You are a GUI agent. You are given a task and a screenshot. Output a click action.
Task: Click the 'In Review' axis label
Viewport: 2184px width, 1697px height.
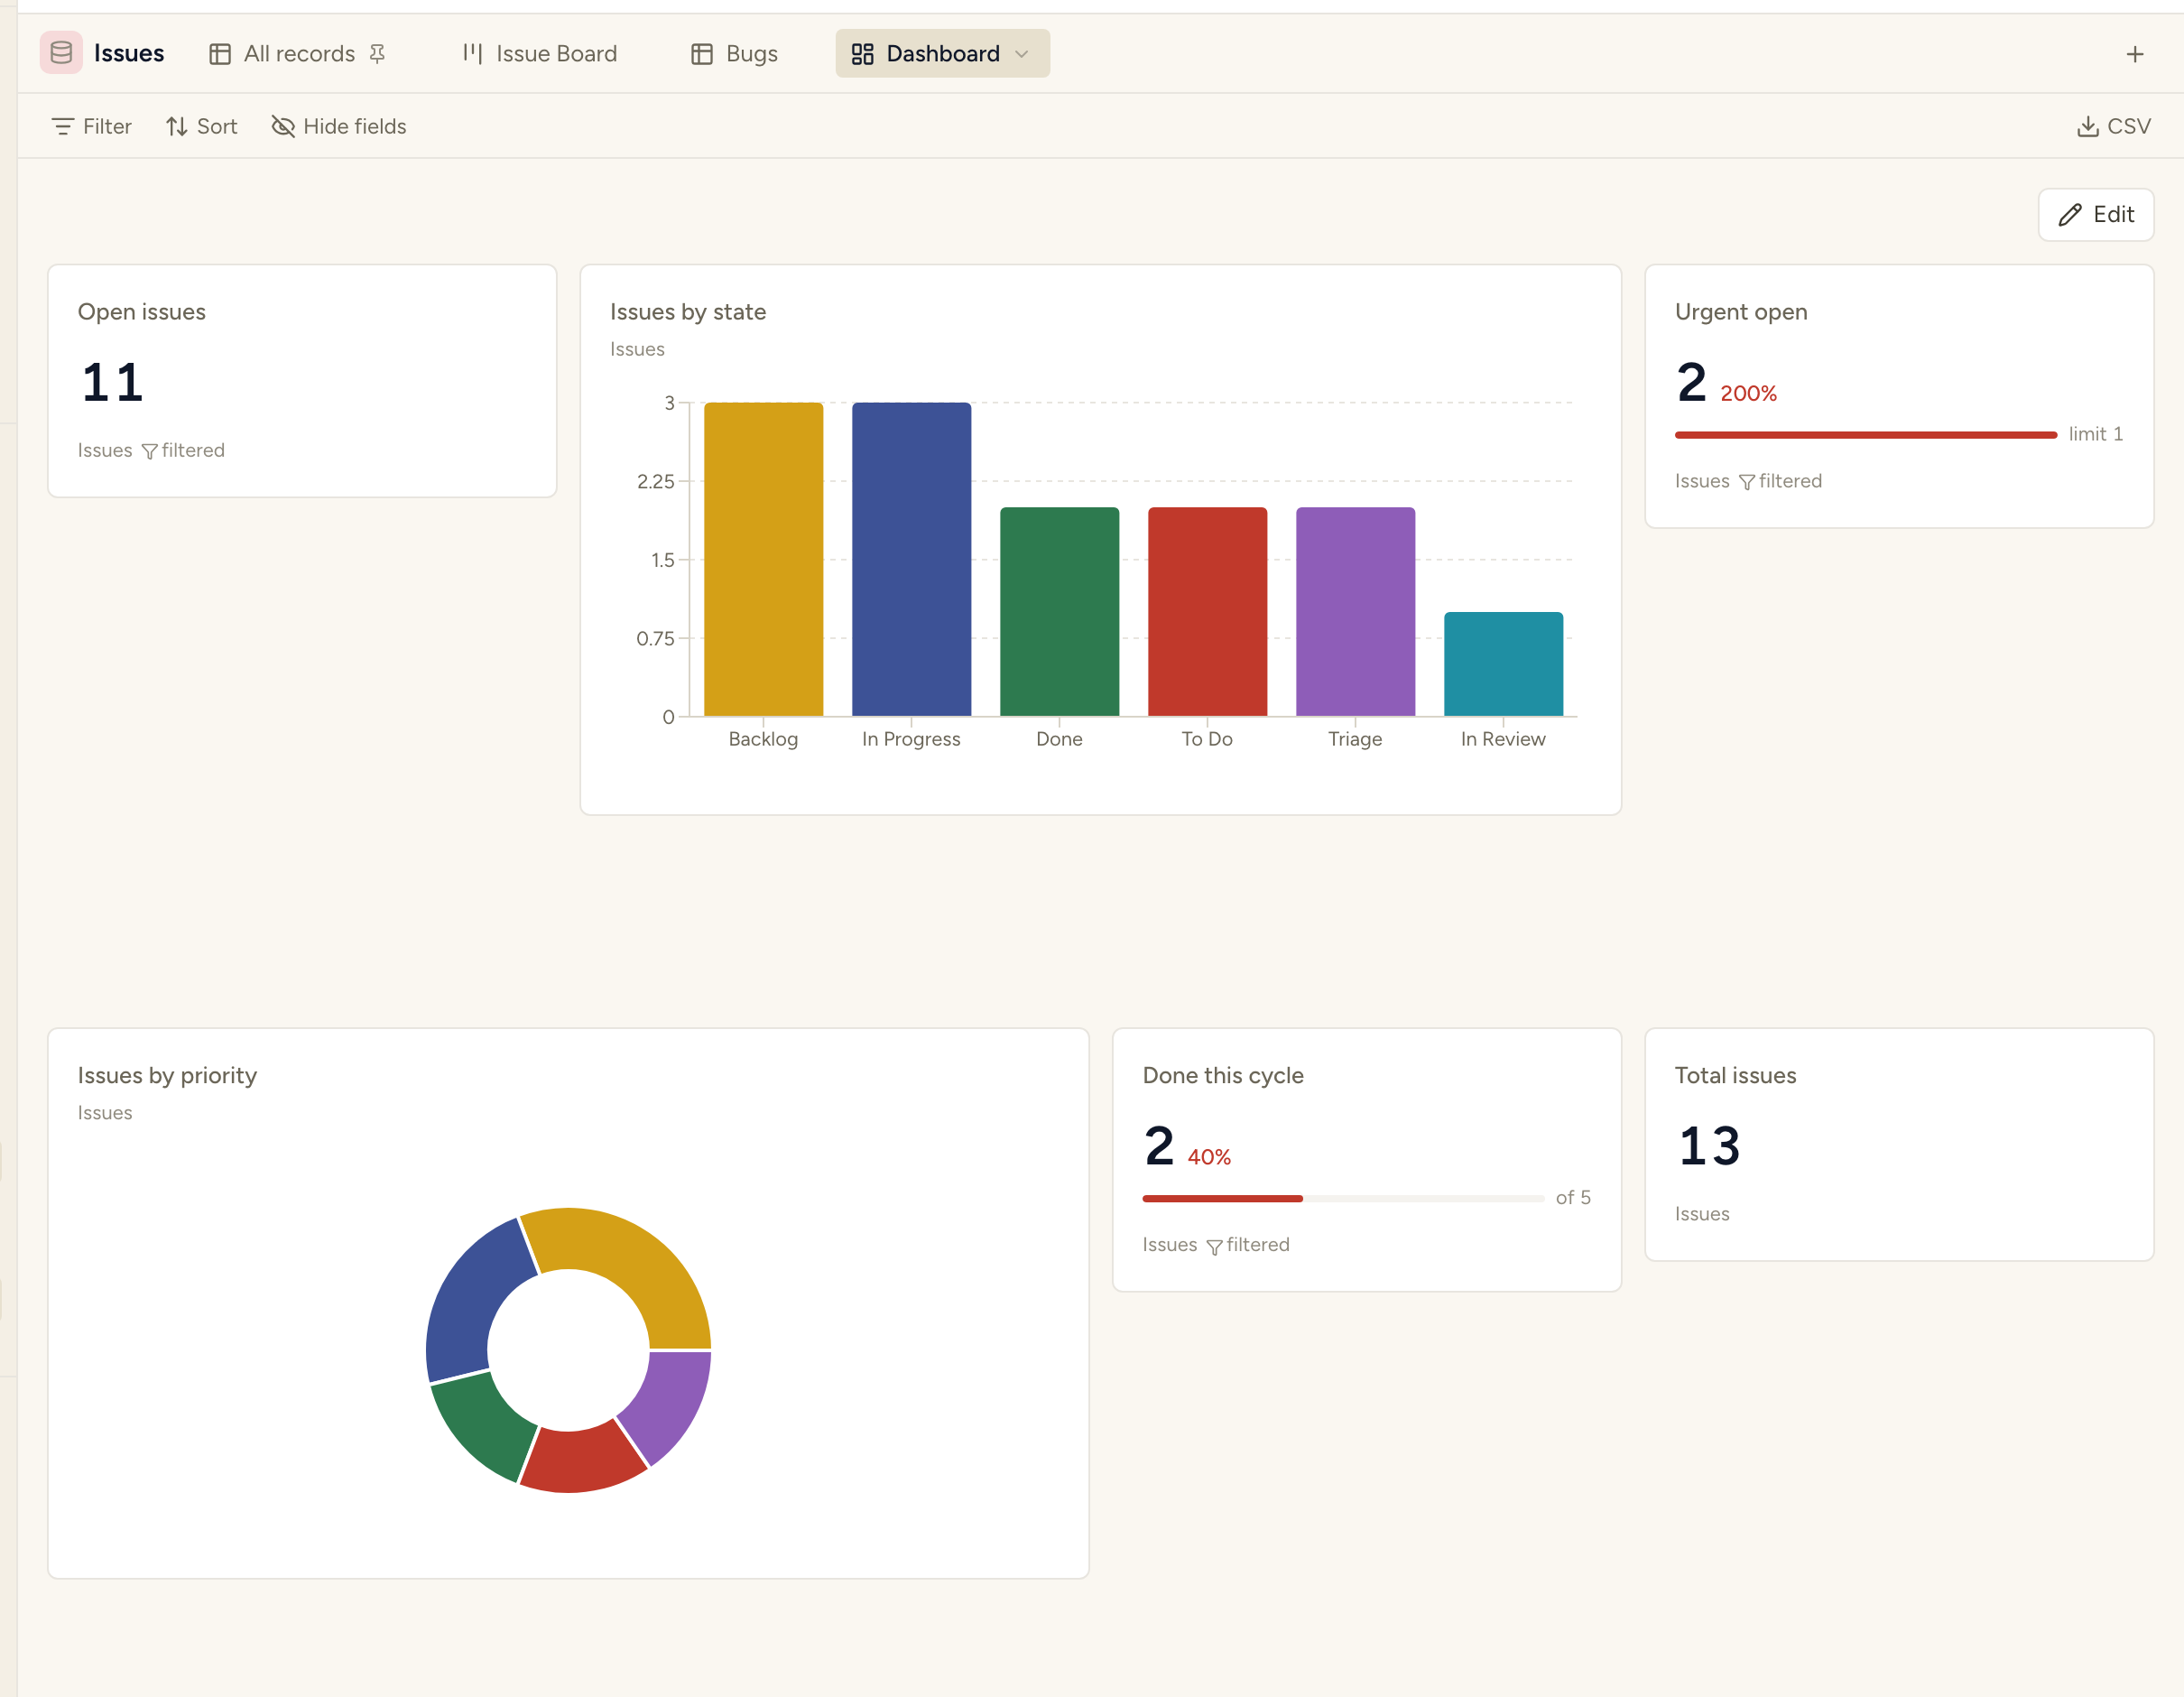(1503, 739)
